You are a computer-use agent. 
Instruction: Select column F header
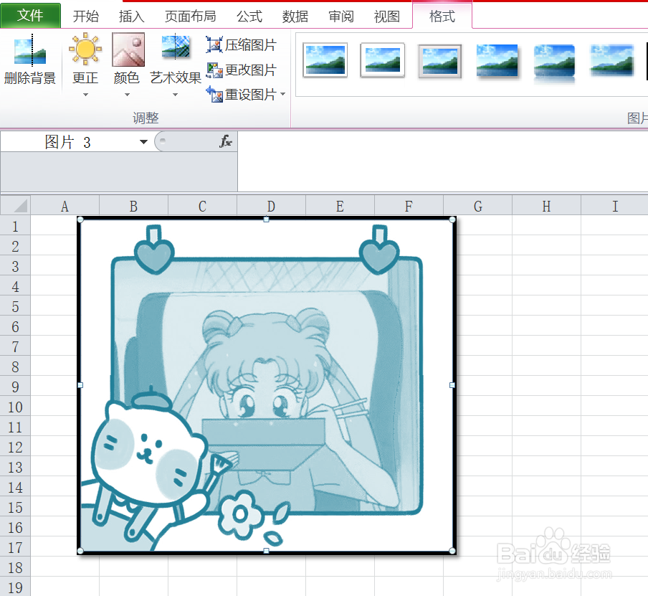point(409,206)
